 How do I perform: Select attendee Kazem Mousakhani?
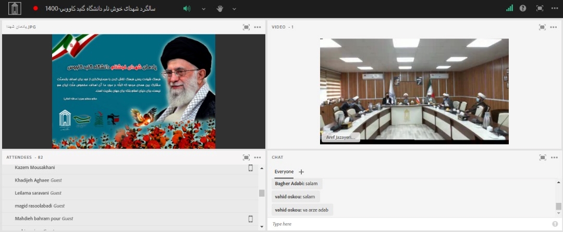tap(35, 167)
